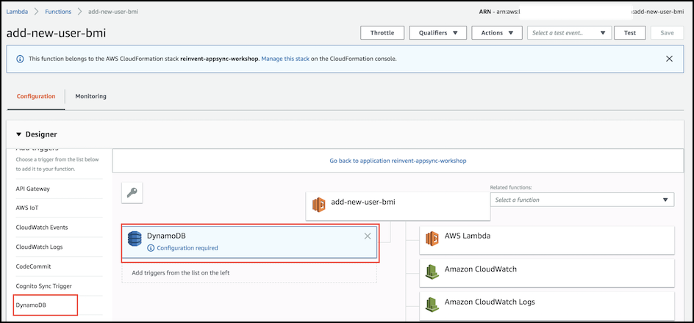Go back to application reinvent-appsync-workshop
694x323 pixels.
click(x=398, y=161)
